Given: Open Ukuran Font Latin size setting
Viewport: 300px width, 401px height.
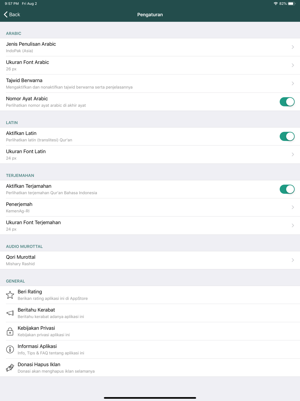Looking at the screenshot, I should (x=150, y=155).
